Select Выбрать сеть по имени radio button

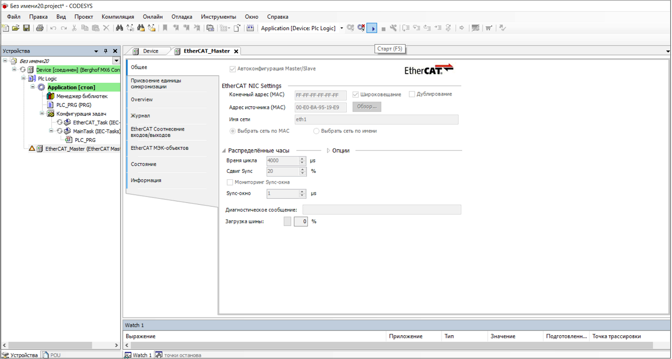click(316, 131)
